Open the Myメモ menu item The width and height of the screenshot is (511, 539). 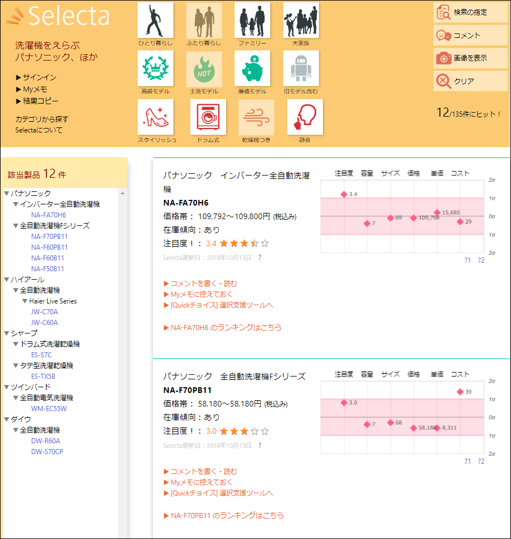pyautogui.click(x=35, y=89)
